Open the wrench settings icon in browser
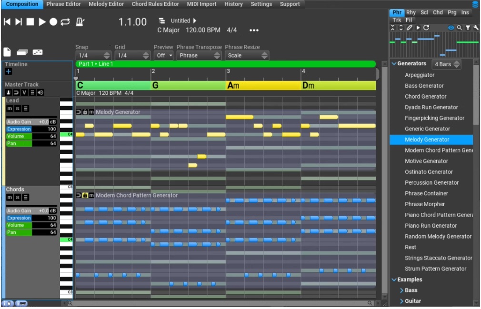The image size is (481, 309). point(475,28)
